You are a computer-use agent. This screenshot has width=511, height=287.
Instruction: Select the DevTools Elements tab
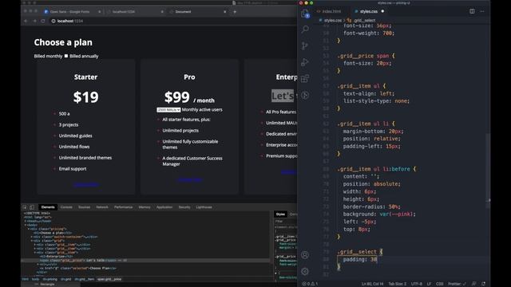(48, 207)
